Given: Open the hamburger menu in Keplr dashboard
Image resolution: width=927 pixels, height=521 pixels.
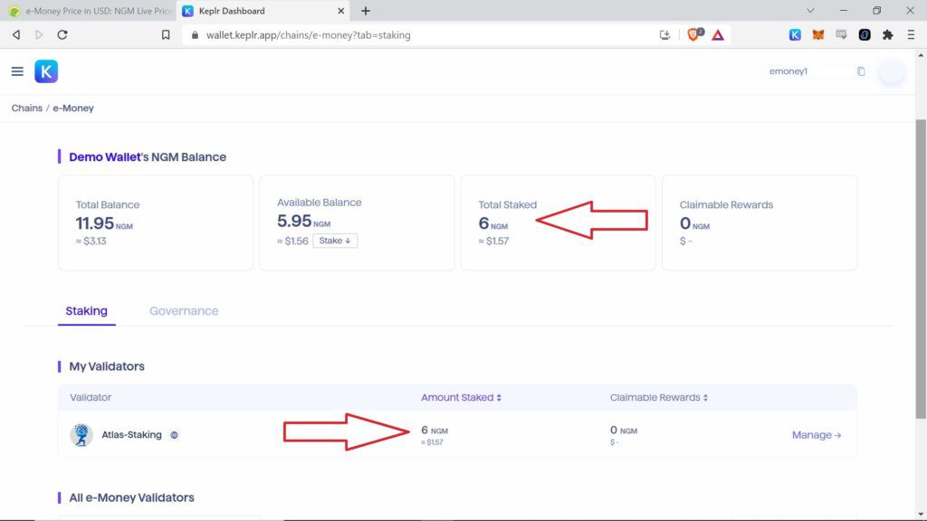Looking at the screenshot, I should click(x=17, y=71).
